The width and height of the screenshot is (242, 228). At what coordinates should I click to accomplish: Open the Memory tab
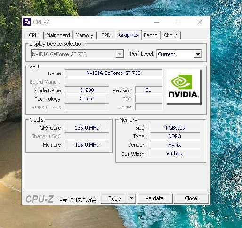tap(84, 35)
